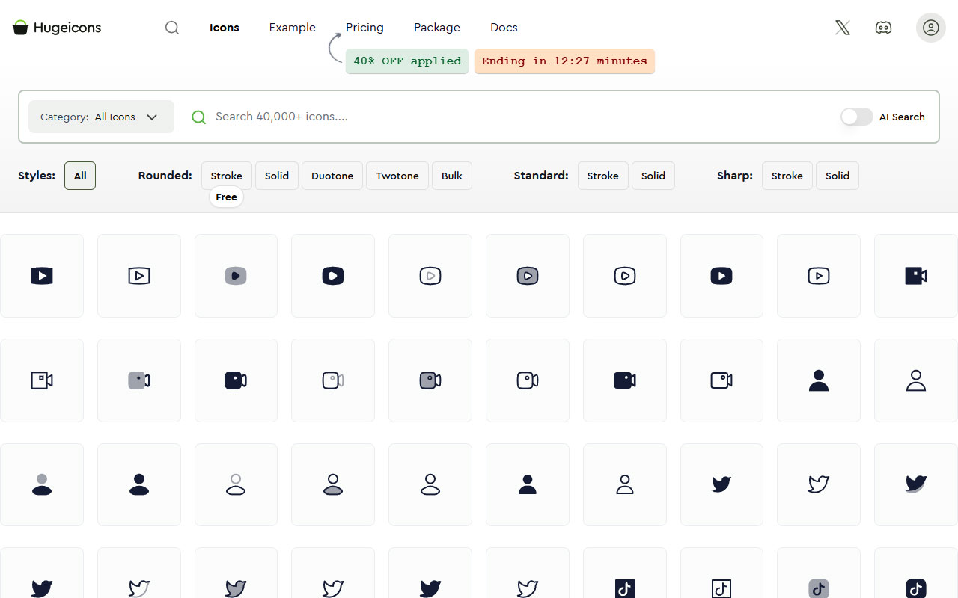Click the Hugeicons basket logo

(x=20, y=27)
